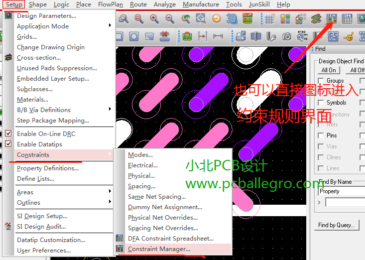365x260 pixels.
Task: Select Constraint Manager from Constraints submenu
Action: [159, 249]
